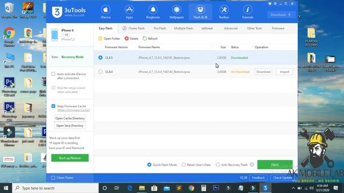The height and width of the screenshot is (193, 344).
Task: Open the Tutorials section
Action: pos(248,12)
